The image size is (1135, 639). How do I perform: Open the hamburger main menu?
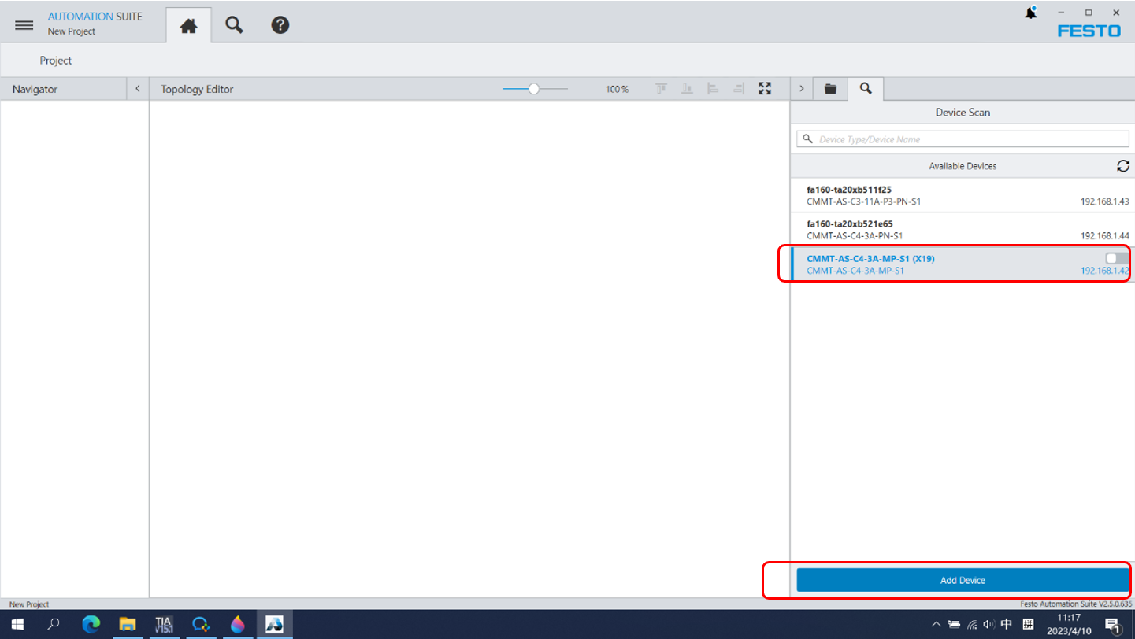(24, 25)
